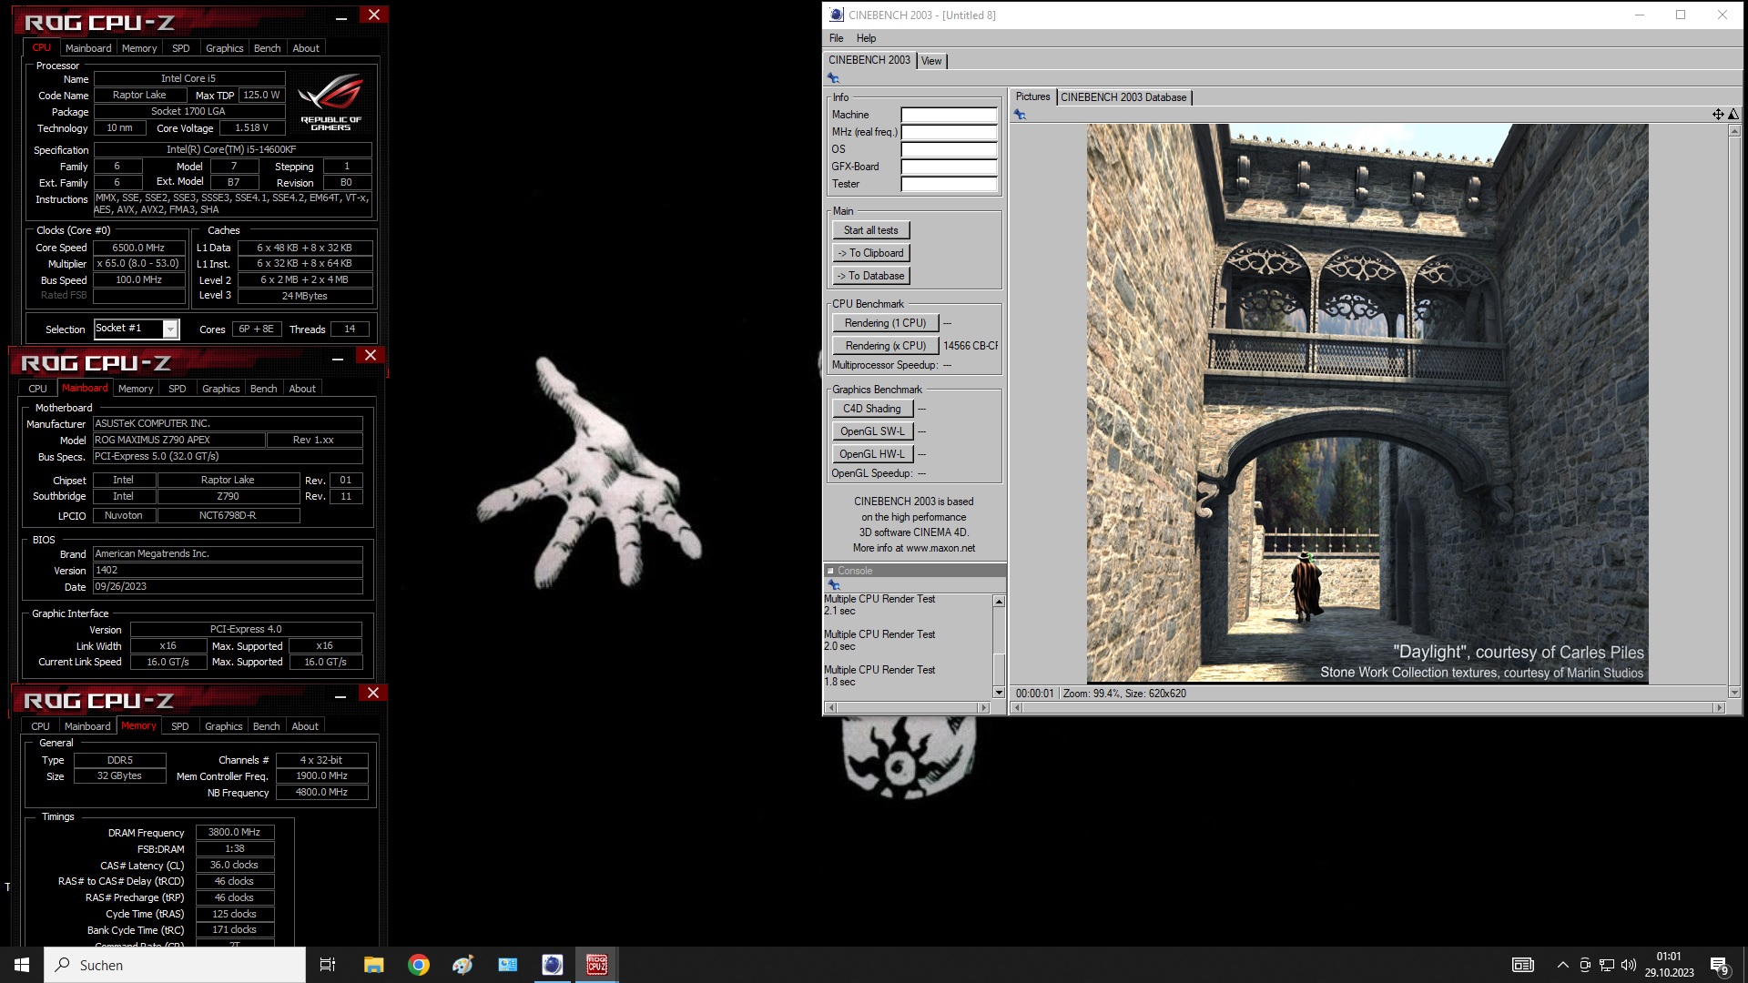Click the pin icon below the CINEBENCH 2003 tab
Viewport: 1748px width, 983px height.
(833, 78)
